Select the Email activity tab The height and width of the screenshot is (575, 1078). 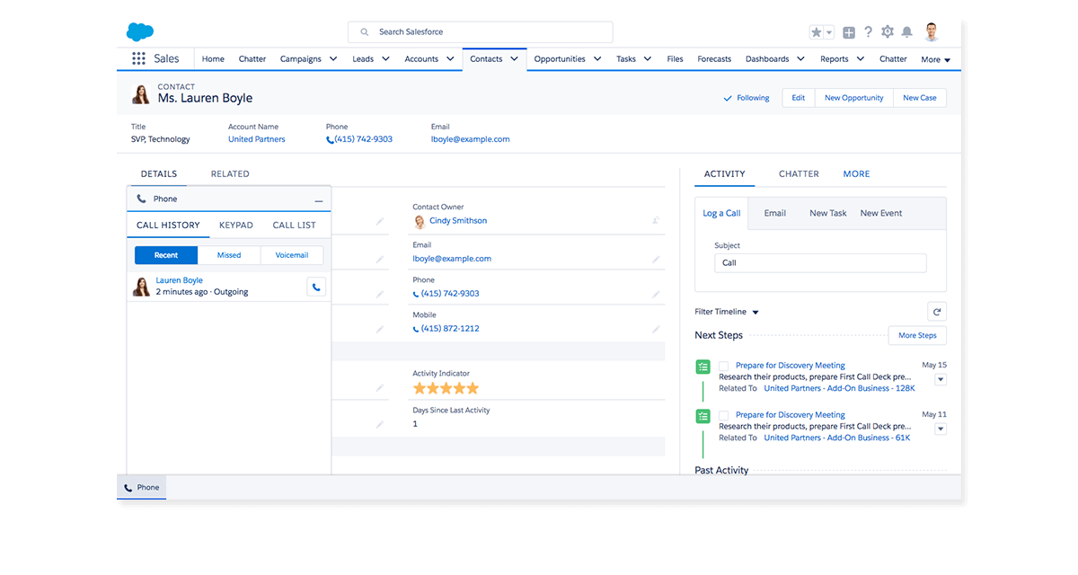click(x=775, y=214)
